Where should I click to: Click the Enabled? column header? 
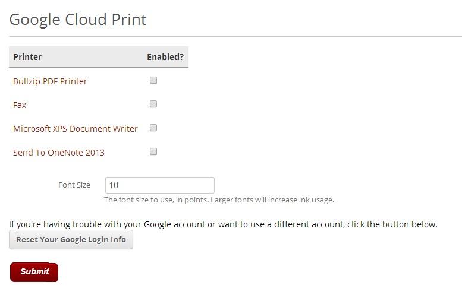(165, 57)
